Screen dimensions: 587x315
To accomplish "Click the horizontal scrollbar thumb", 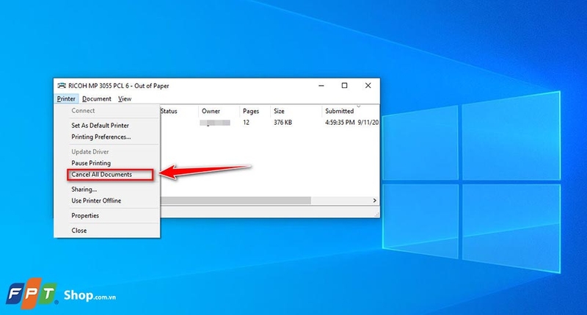I will (x=236, y=200).
